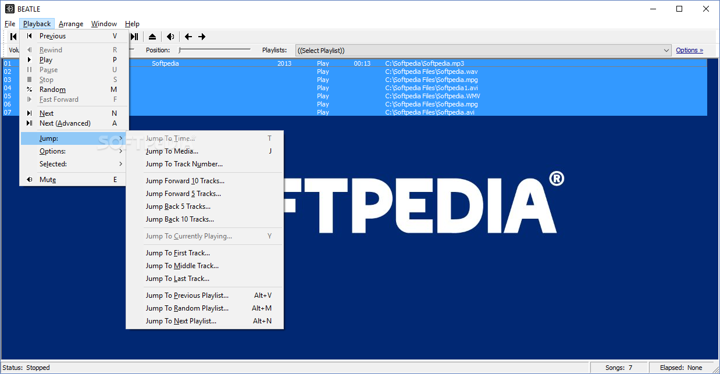720x374 pixels.
Task: Expand the Jump submenu
Action: coord(73,138)
